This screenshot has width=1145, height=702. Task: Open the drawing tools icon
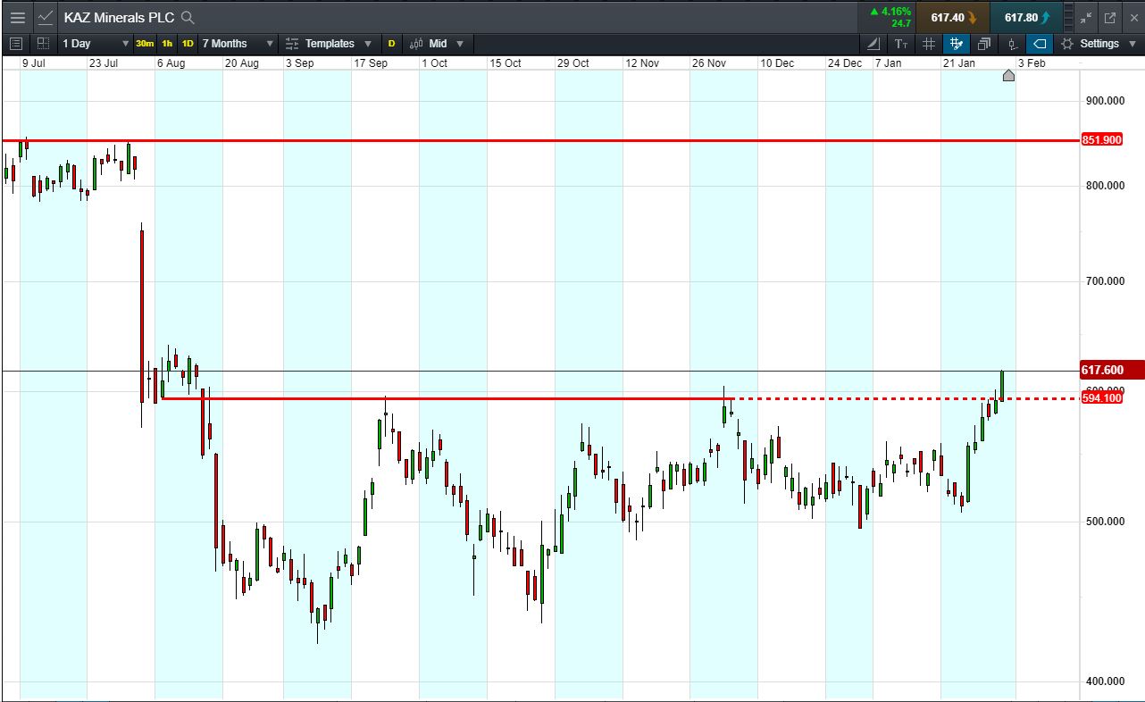(873, 43)
